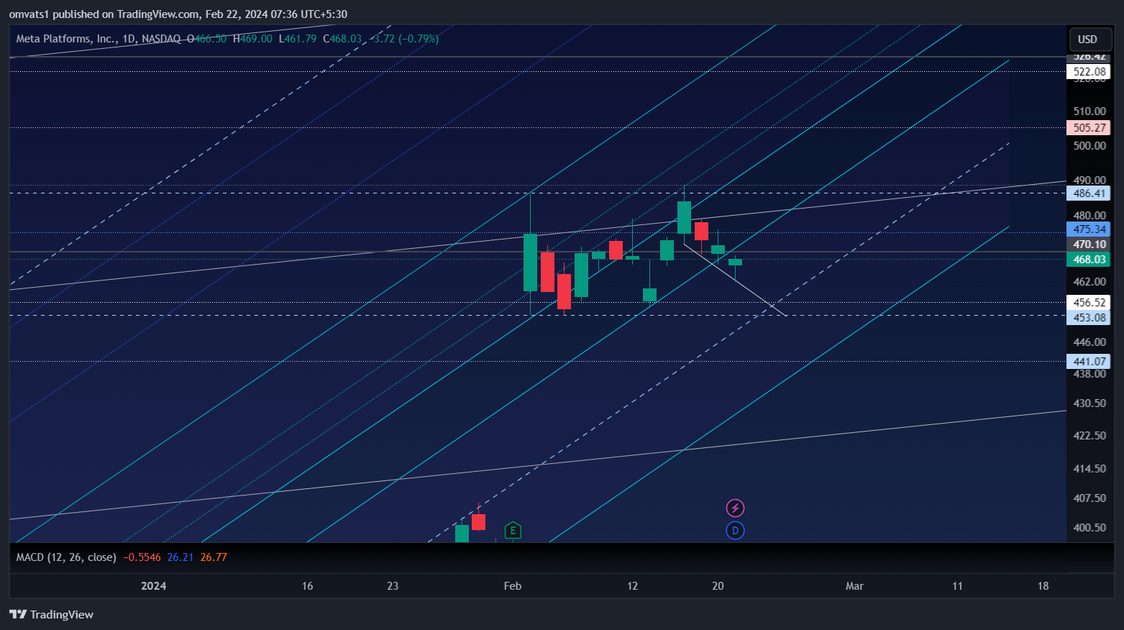The height and width of the screenshot is (630, 1124).
Task: Click the 486.41 price label
Action: 1088,193
